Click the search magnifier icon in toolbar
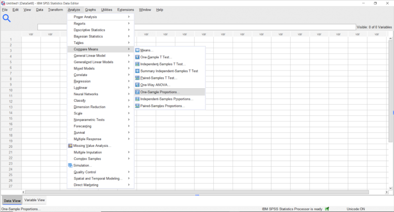394x212 pixels. 7,19
